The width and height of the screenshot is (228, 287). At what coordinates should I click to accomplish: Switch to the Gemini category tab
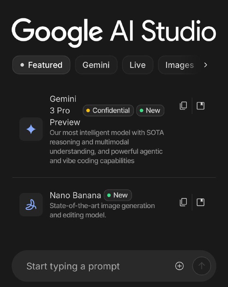point(96,65)
